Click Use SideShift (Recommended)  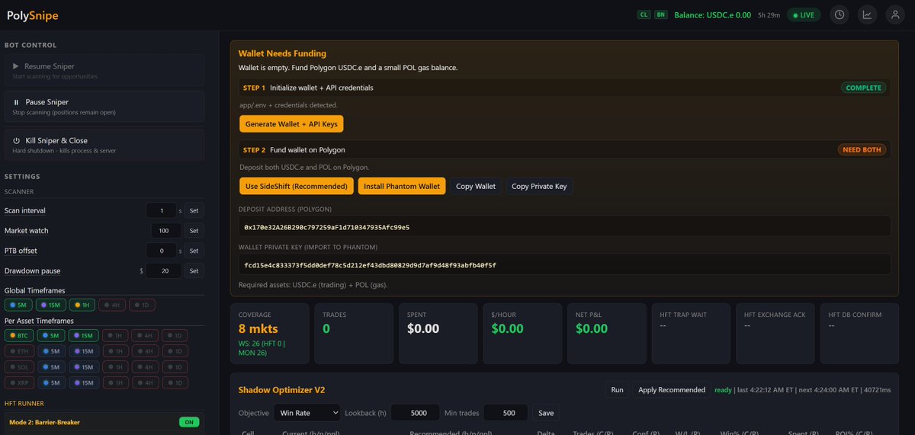point(297,186)
